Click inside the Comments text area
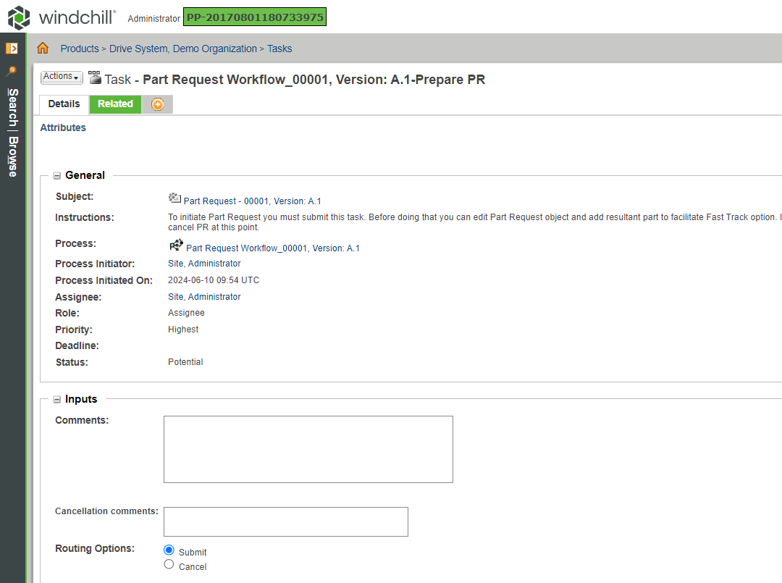This screenshot has width=782, height=583. tap(308, 448)
